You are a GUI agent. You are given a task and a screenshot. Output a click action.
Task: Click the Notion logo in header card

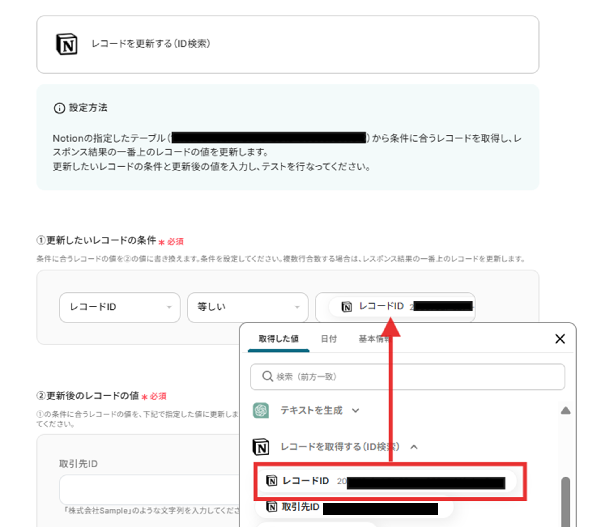67,44
